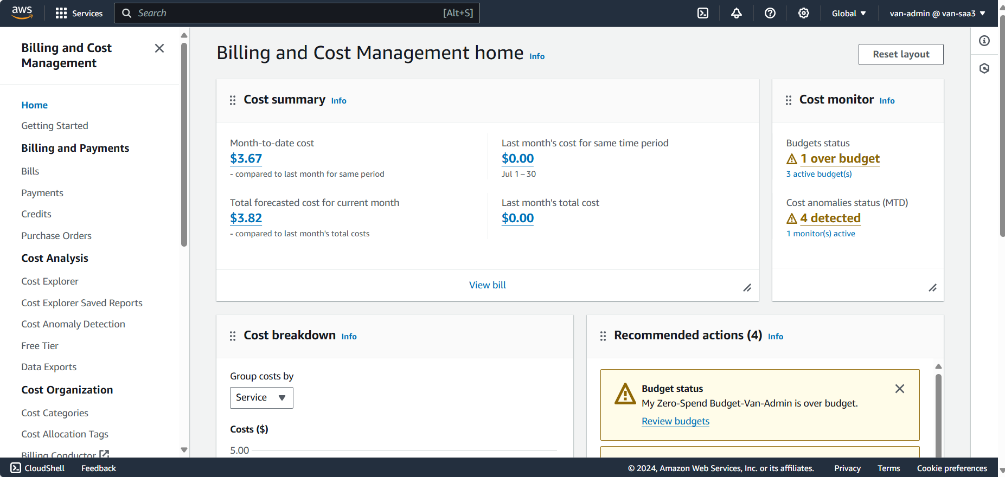
Task: Open Info link for Recommended actions
Action: [776, 337]
